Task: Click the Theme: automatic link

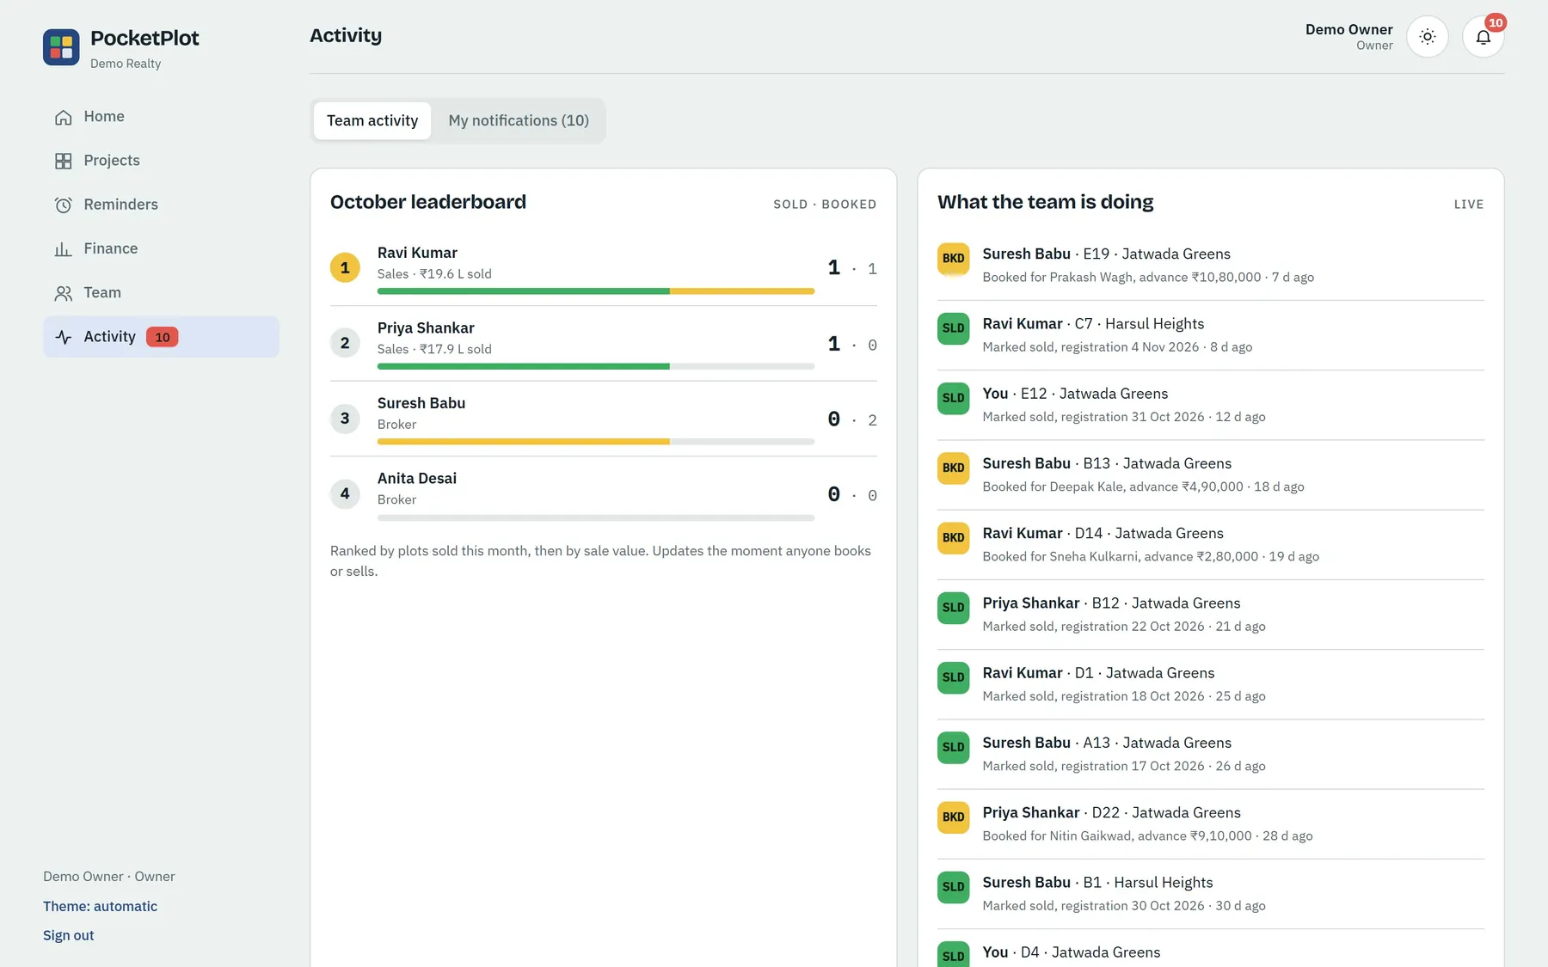Action: tap(100, 906)
